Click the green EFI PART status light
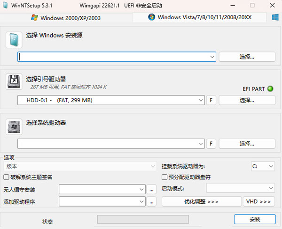Viewport: 282px width, 229px height. [x=270, y=89]
